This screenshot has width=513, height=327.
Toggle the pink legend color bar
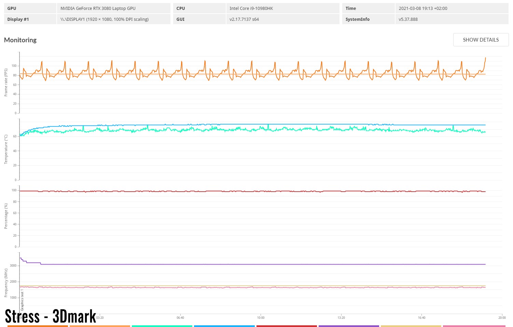(474, 326)
